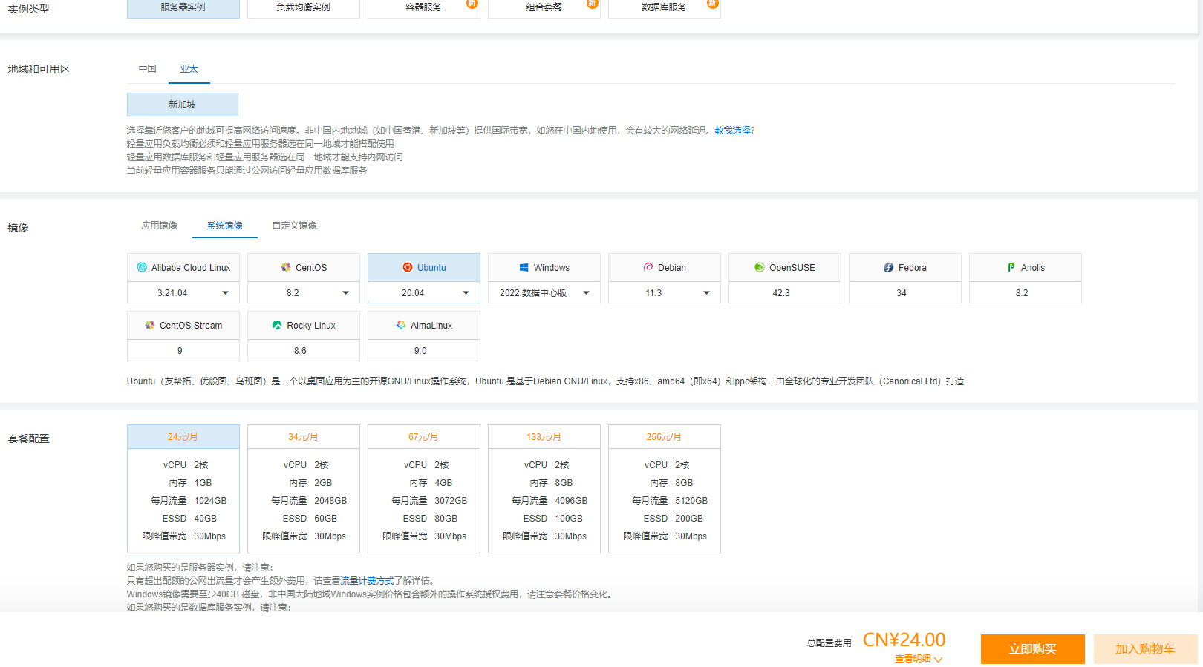Switch to the 应用镜像 tab
This screenshot has height=667, width=1203.
[x=159, y=226]
